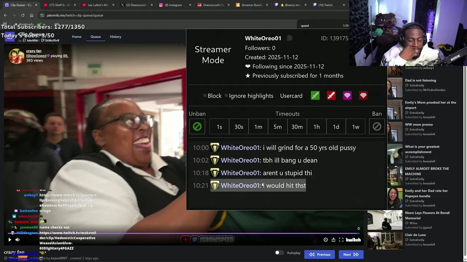The width and height of the screenshot is (467, 262).
Task: Open the Home nav tab
Action: [77, 37]
